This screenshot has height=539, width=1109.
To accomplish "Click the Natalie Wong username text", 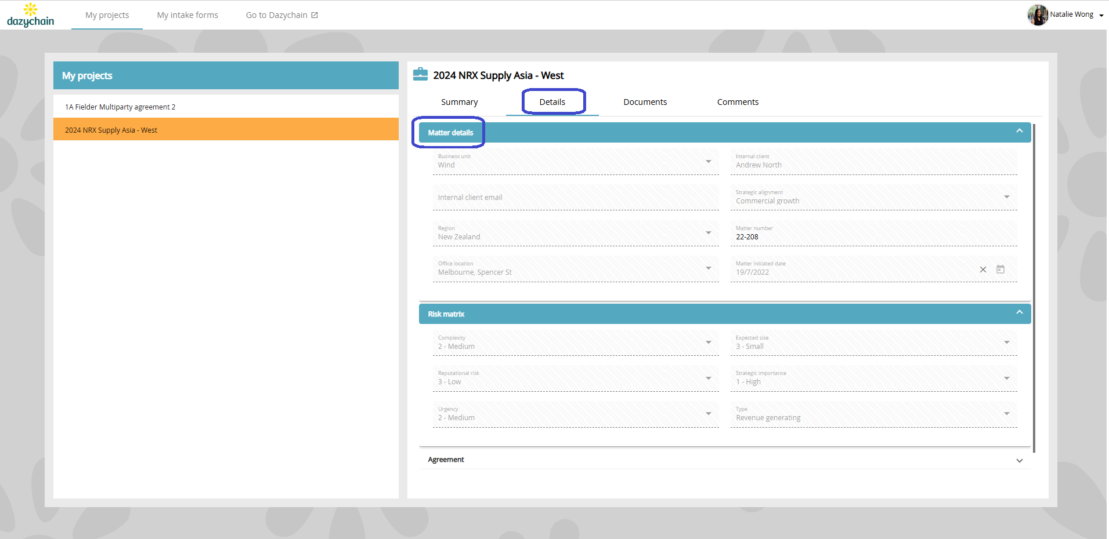I will point(1071,14).
